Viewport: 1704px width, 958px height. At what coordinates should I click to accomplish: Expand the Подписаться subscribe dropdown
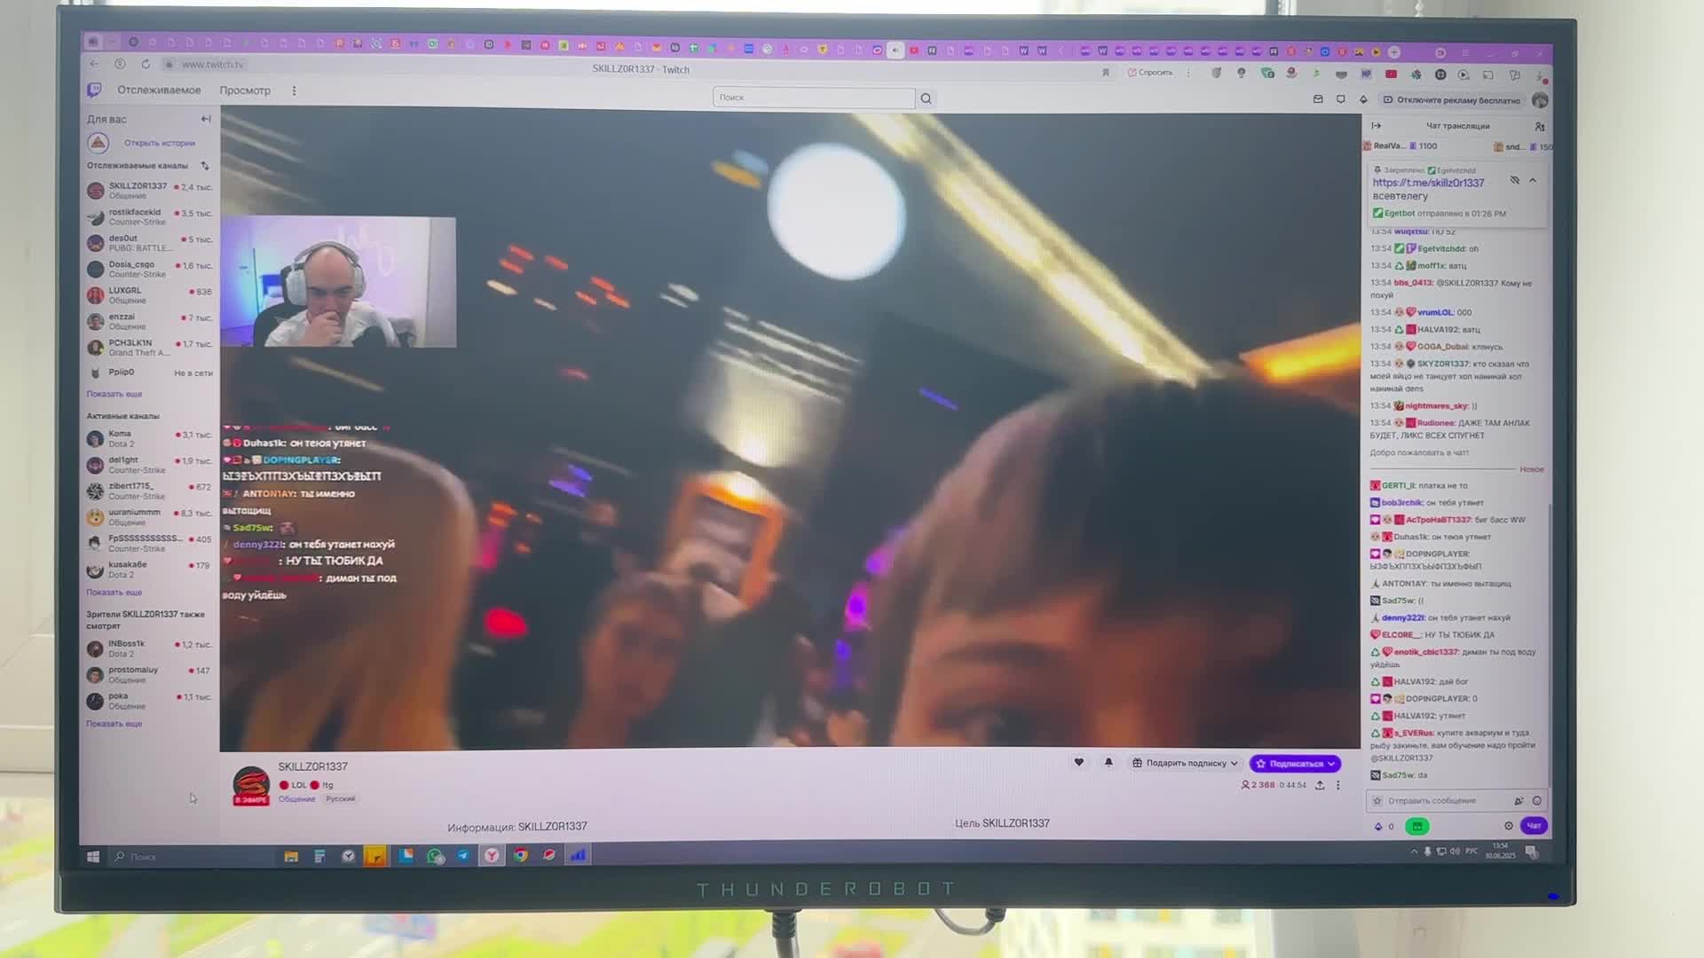1331,764
